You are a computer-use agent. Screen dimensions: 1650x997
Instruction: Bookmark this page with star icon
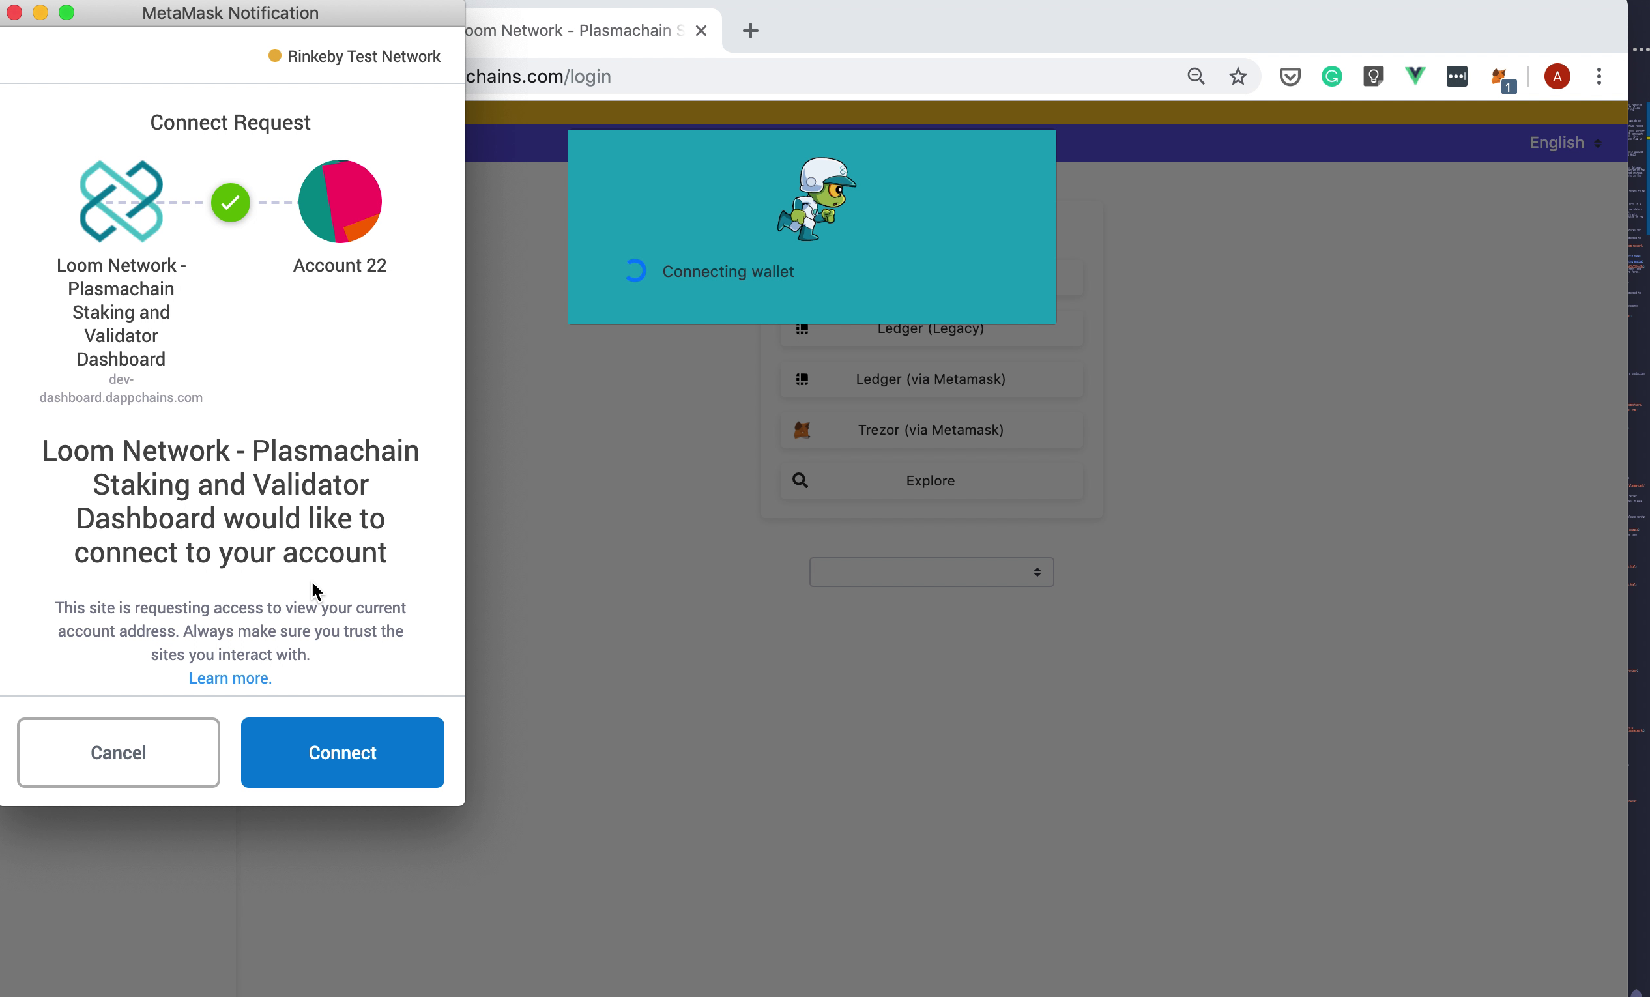click(x=1238, y=76)
